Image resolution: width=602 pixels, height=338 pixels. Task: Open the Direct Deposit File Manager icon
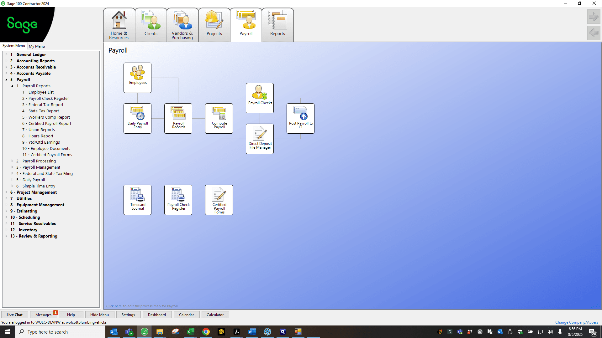point(260,139)
